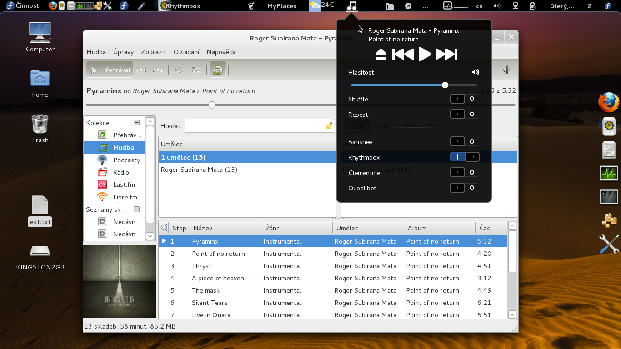The width and height of the screenshot is (621, 349).
Task: Toggle the Repeat switch
Action: [464, 114]
